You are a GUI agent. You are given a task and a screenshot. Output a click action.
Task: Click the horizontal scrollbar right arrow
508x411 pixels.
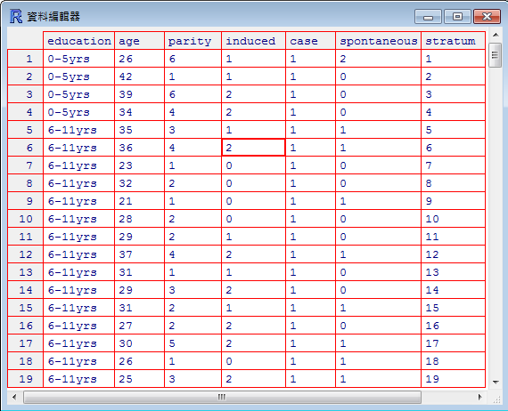click(x=479, y=397)
